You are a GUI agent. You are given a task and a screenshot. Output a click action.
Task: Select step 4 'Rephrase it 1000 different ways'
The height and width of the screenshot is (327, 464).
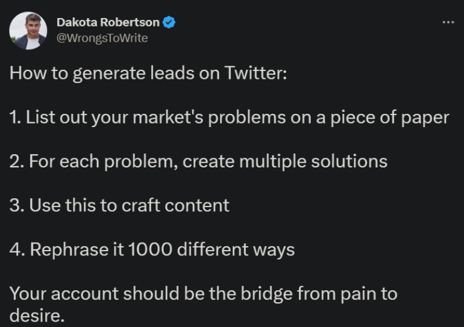click(152, 249)
